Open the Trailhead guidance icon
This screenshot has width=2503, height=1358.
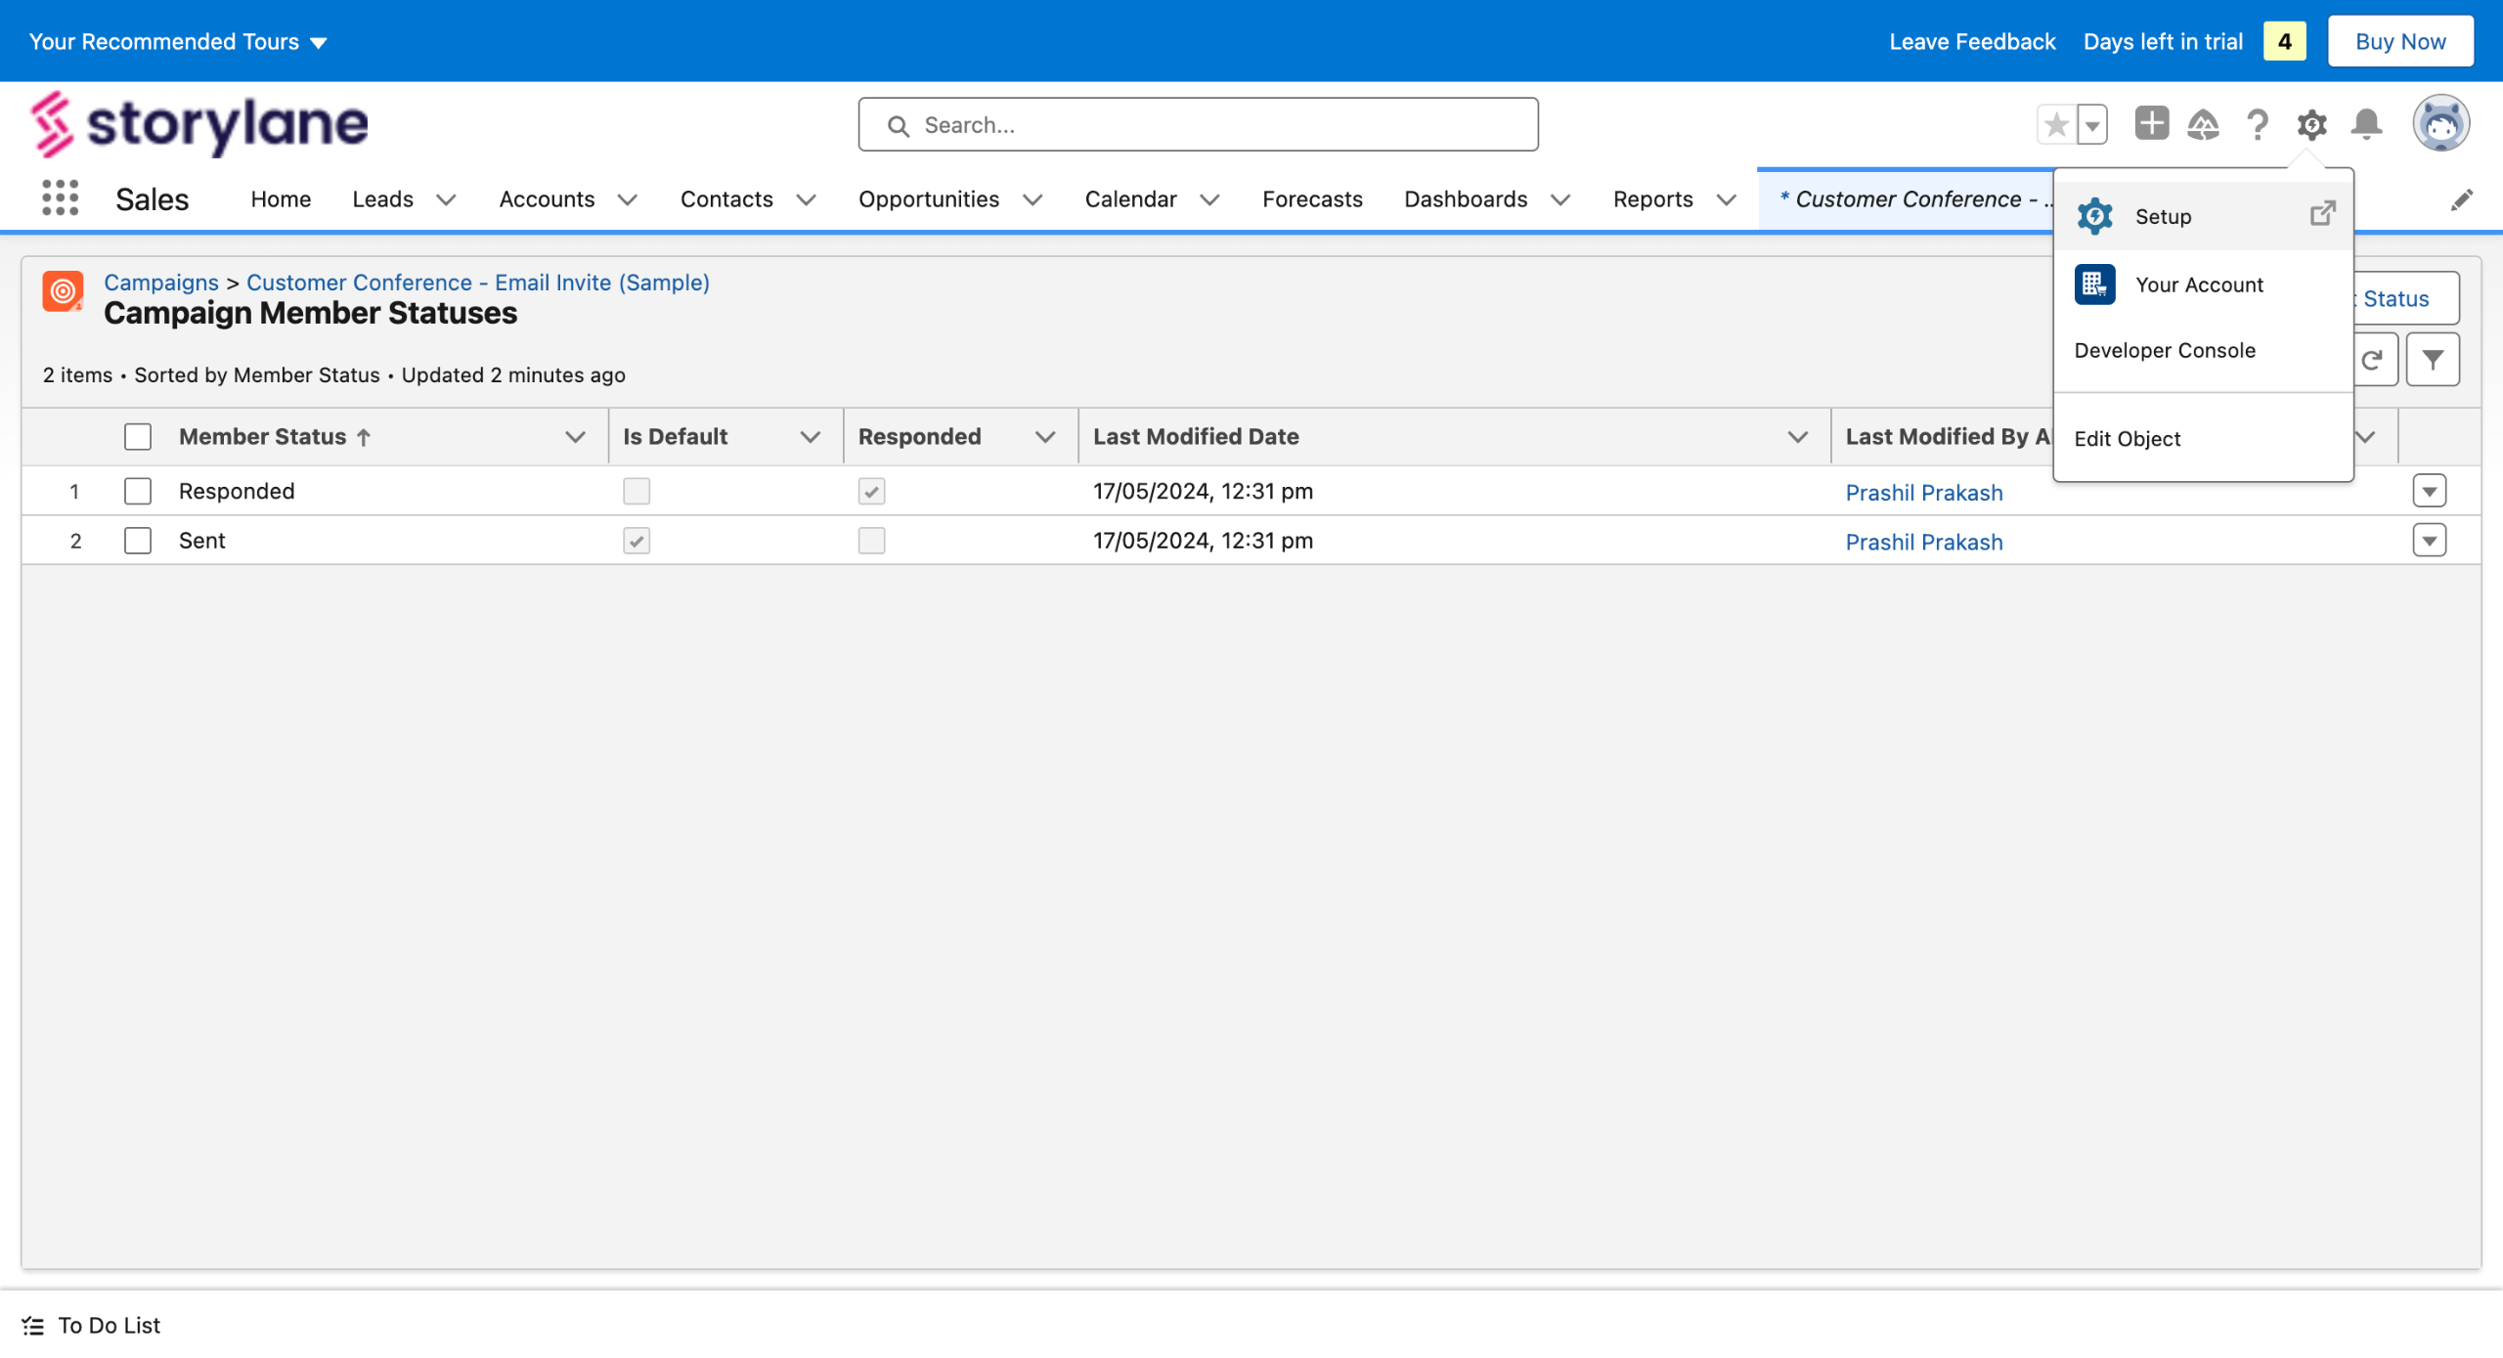click(2203, 125)
